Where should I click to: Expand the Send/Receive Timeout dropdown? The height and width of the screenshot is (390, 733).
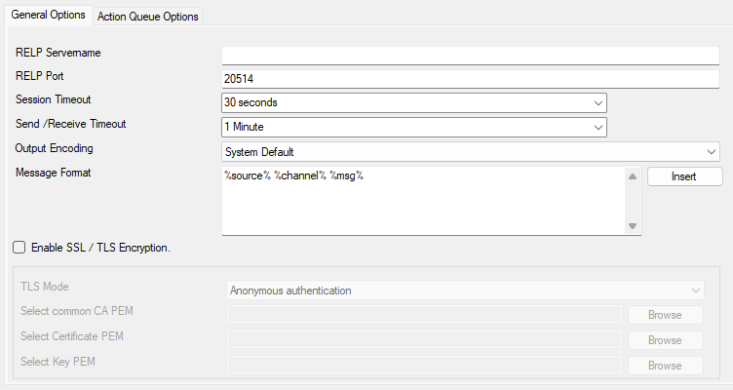[414, 127]
